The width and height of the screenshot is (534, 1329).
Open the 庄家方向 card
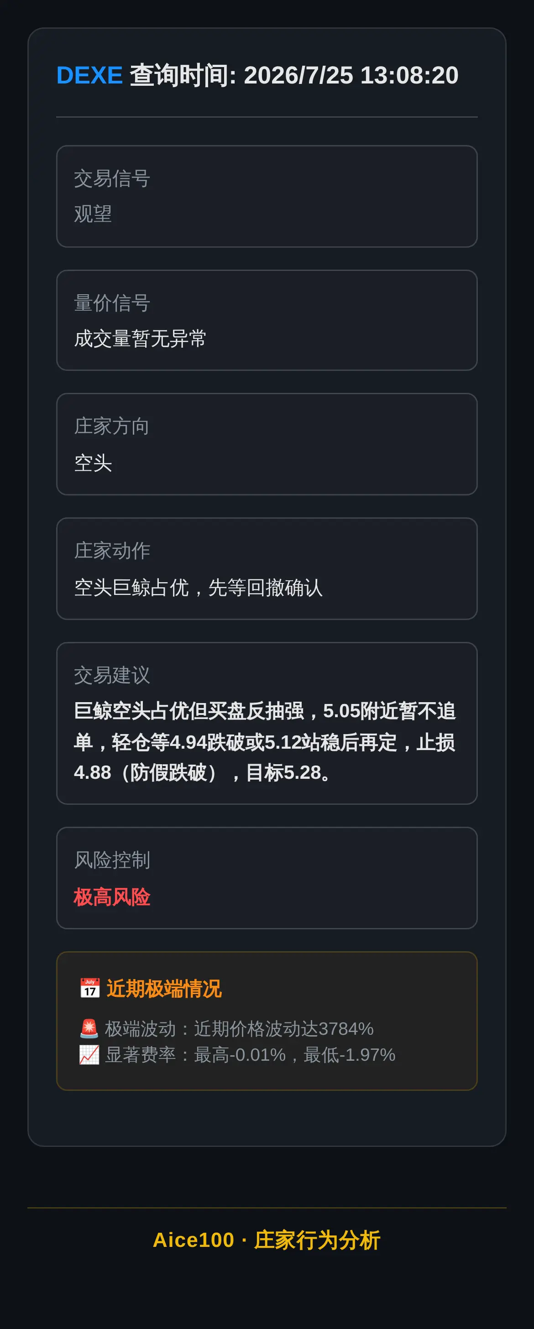[x=267, y=444]
